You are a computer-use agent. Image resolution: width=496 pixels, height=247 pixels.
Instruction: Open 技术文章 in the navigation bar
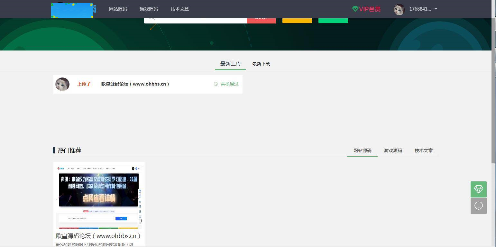179,9
